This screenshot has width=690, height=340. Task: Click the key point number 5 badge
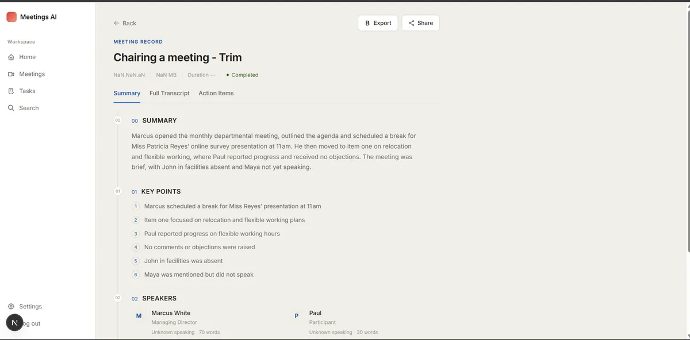[x=136, y=261]
